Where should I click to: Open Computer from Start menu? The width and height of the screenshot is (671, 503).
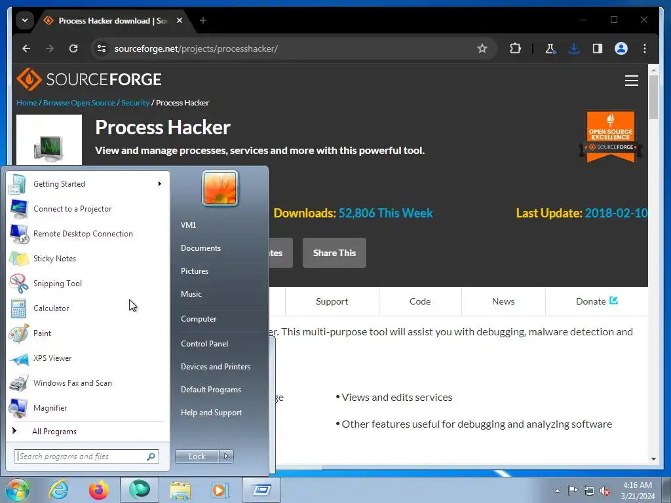199,319
